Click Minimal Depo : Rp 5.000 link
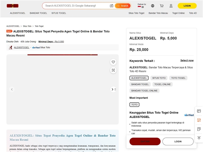Image resolution: width=203 pixels, height=152 pixels. point(51,41)
